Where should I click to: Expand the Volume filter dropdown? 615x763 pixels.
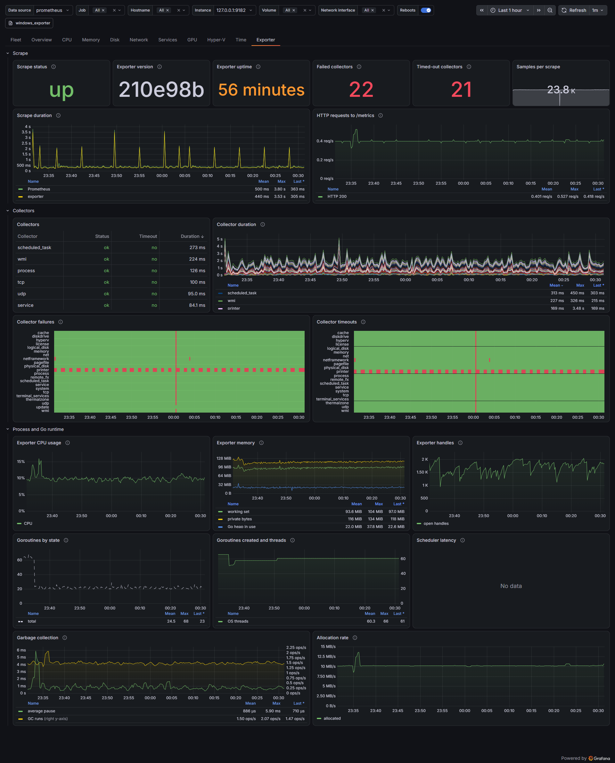(310, 10)
